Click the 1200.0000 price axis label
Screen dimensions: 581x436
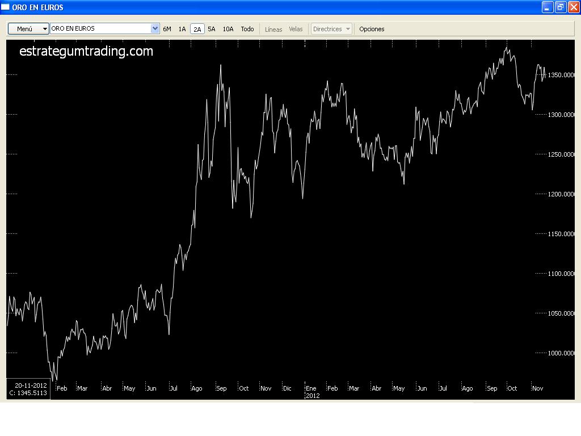click(561, 194)
